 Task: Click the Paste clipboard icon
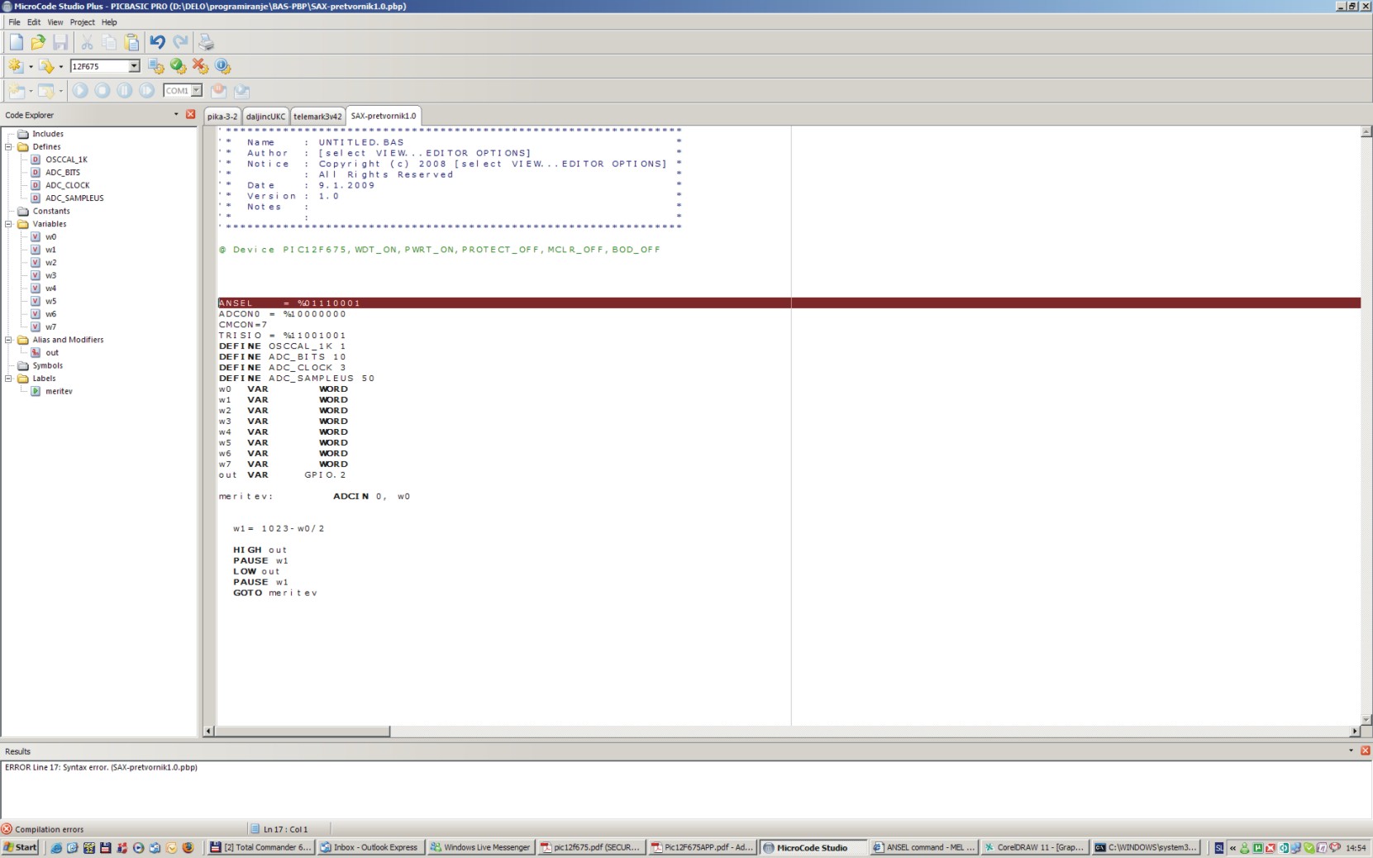(x=131, y=42)
